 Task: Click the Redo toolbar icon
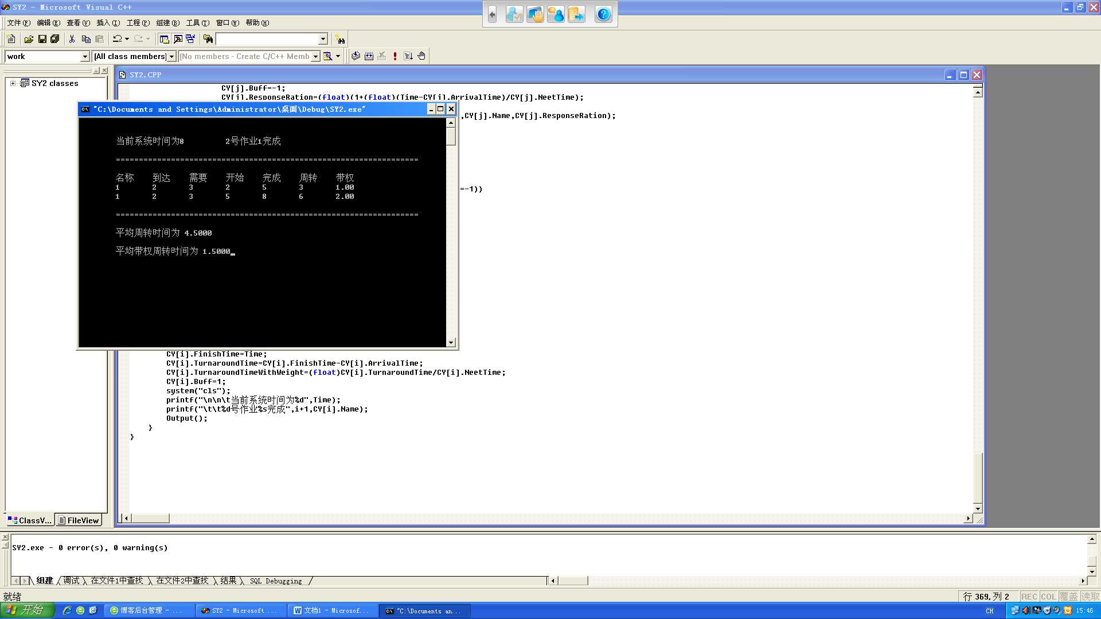point(138,39)
